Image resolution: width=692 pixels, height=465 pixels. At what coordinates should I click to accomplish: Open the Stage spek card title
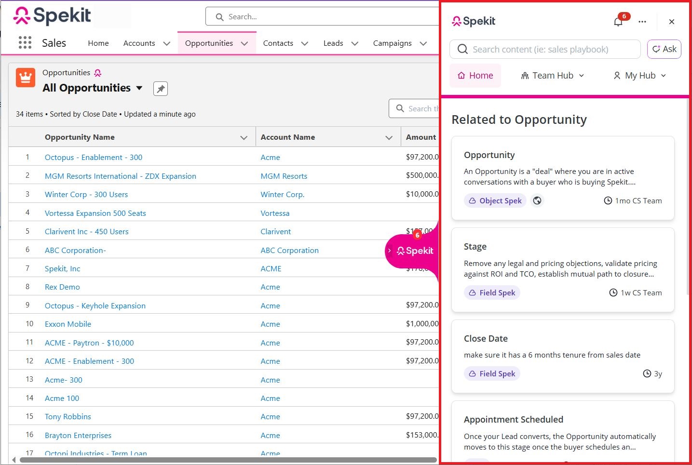point(475,246)
